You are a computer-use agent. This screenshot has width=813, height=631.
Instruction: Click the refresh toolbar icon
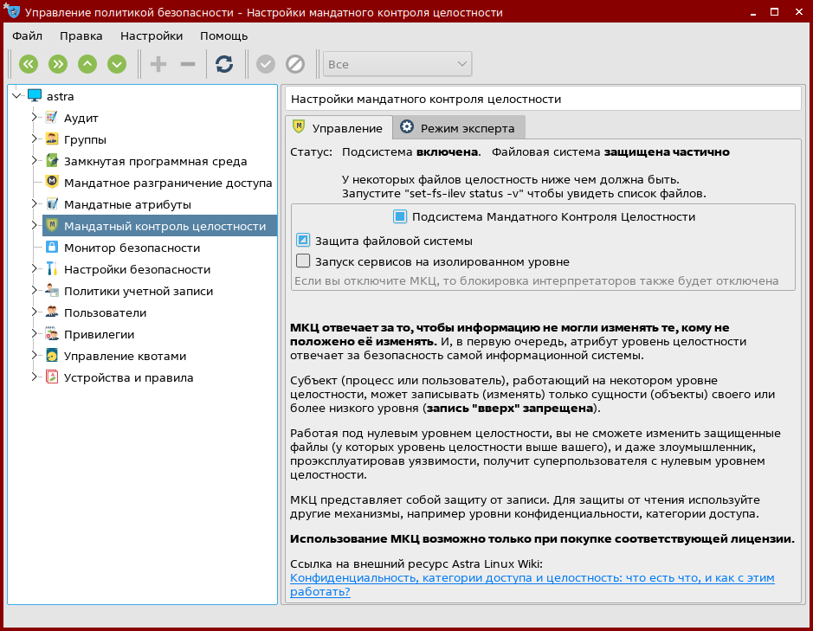pyautogui.click(x=224, y=64)
